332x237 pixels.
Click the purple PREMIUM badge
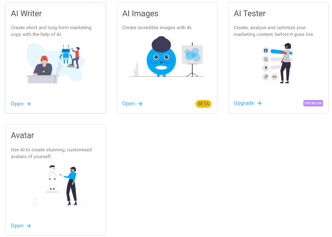(313, 103)
